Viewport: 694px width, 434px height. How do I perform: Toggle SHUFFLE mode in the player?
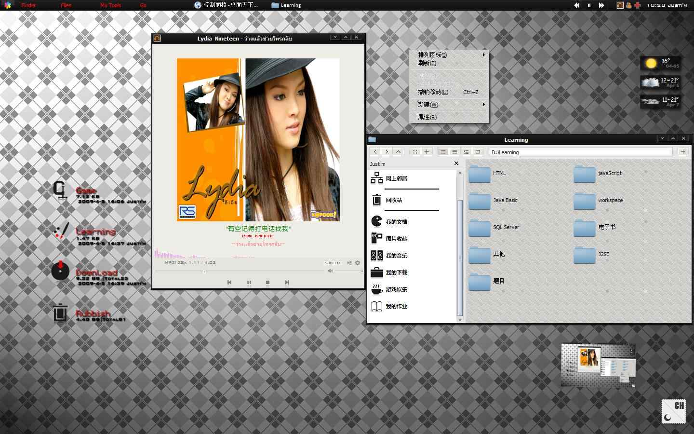pos(333,263)
